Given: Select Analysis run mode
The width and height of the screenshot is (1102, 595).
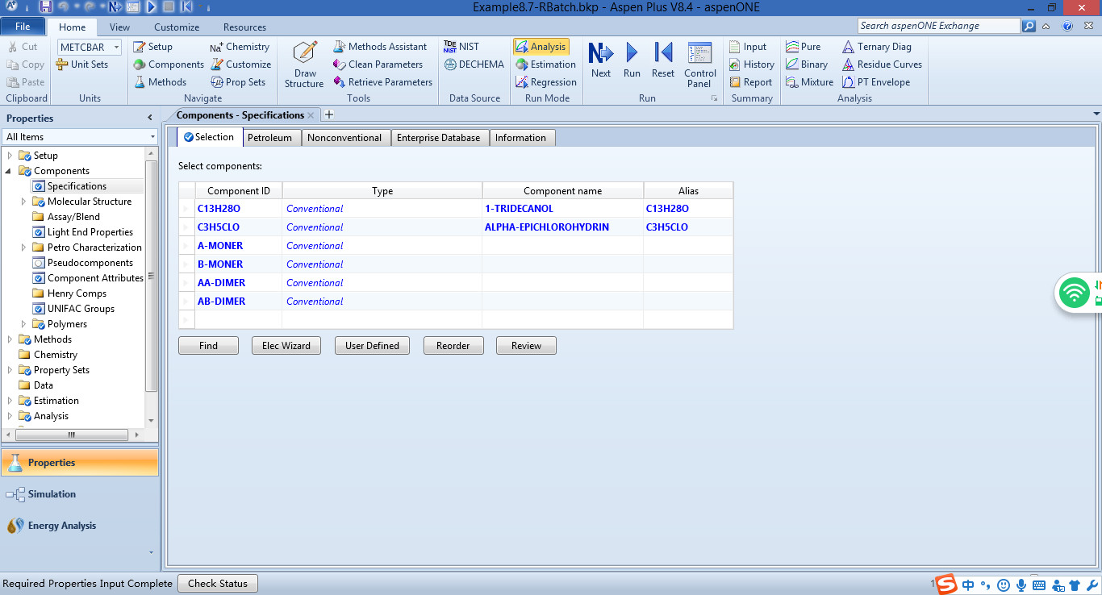Looking at the screenshot, I should [541, 47].
